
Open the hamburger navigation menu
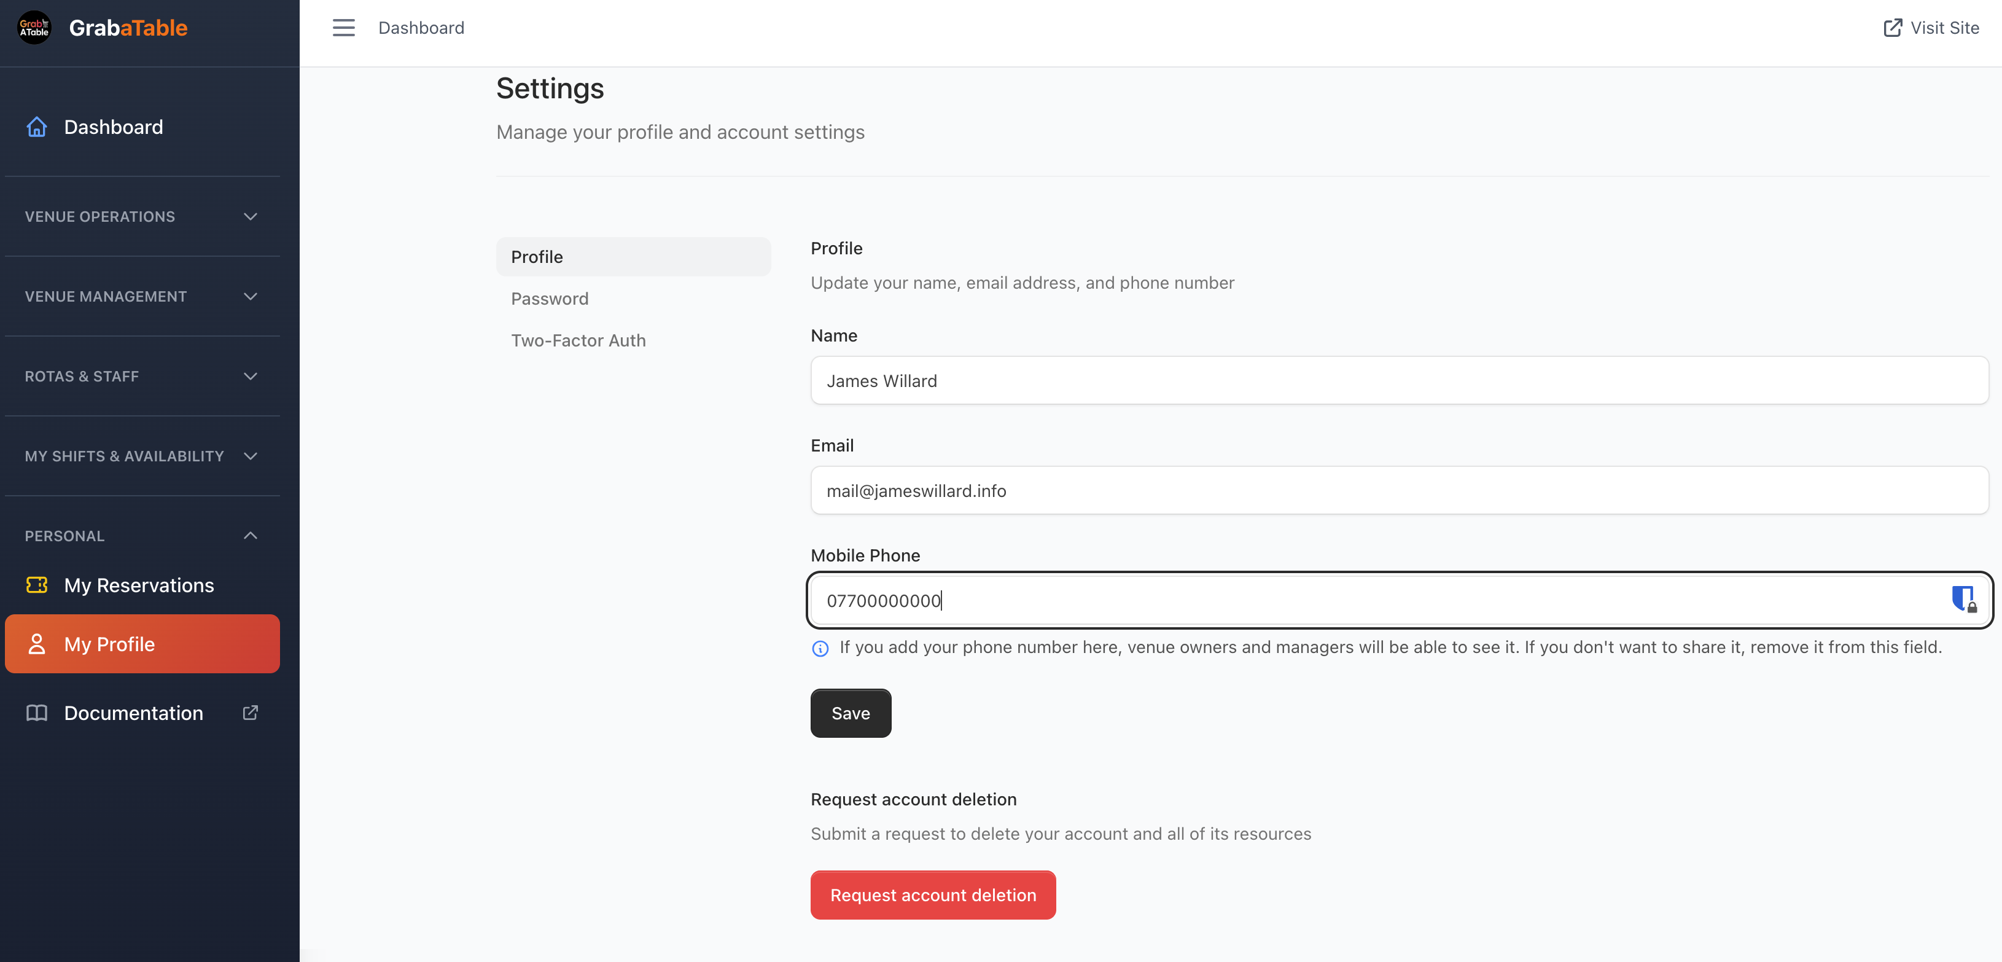click(x=343, y=27)
